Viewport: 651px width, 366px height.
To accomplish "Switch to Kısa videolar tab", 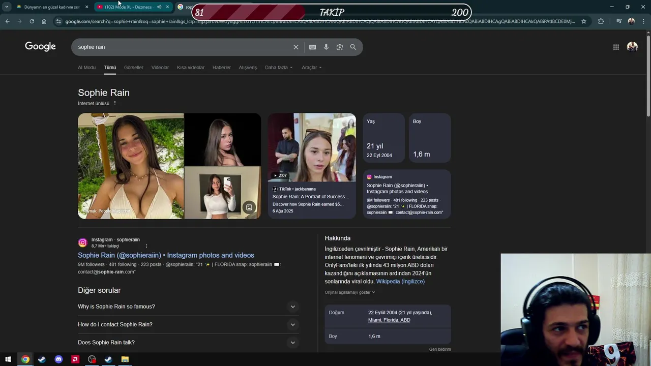I will coord(191,68).
